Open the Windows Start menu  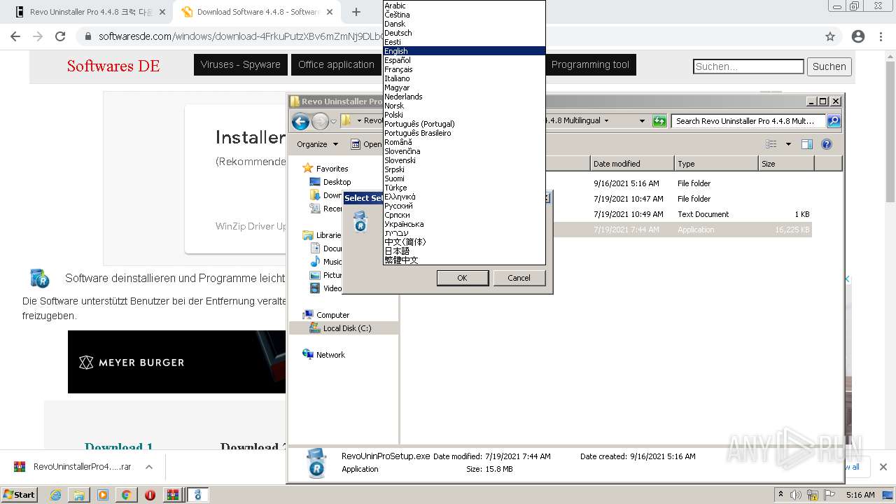pyautogui.click(x=19, y=494)
